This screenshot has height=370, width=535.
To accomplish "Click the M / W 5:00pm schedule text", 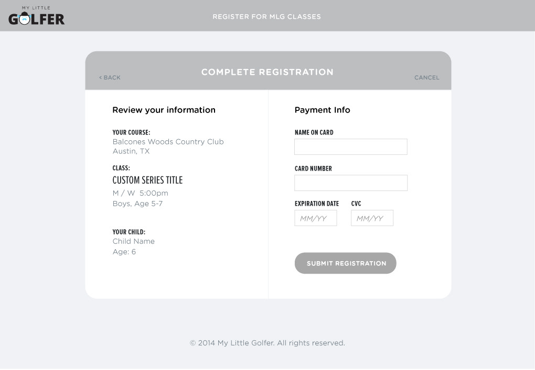I will tap(140, 193).
